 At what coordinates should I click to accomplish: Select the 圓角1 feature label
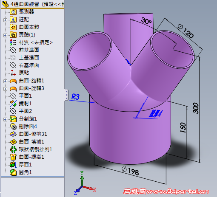pyautogui.click(x=26, y=172)
